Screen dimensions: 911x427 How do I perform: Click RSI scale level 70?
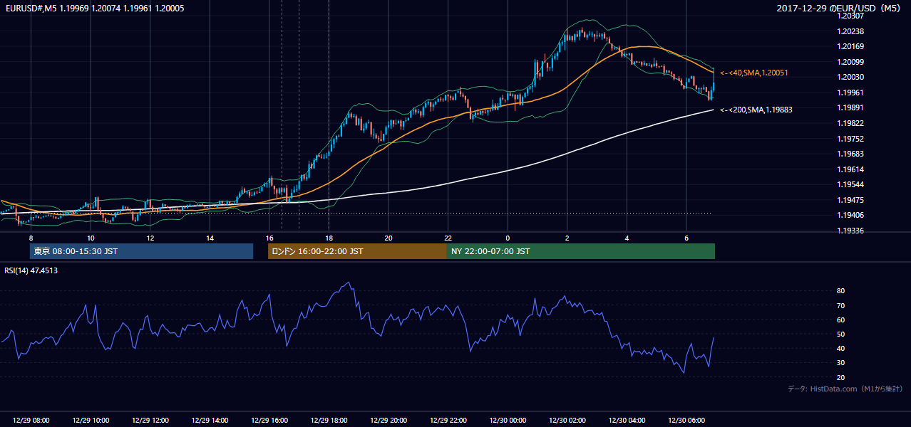[x=841, y=305]
